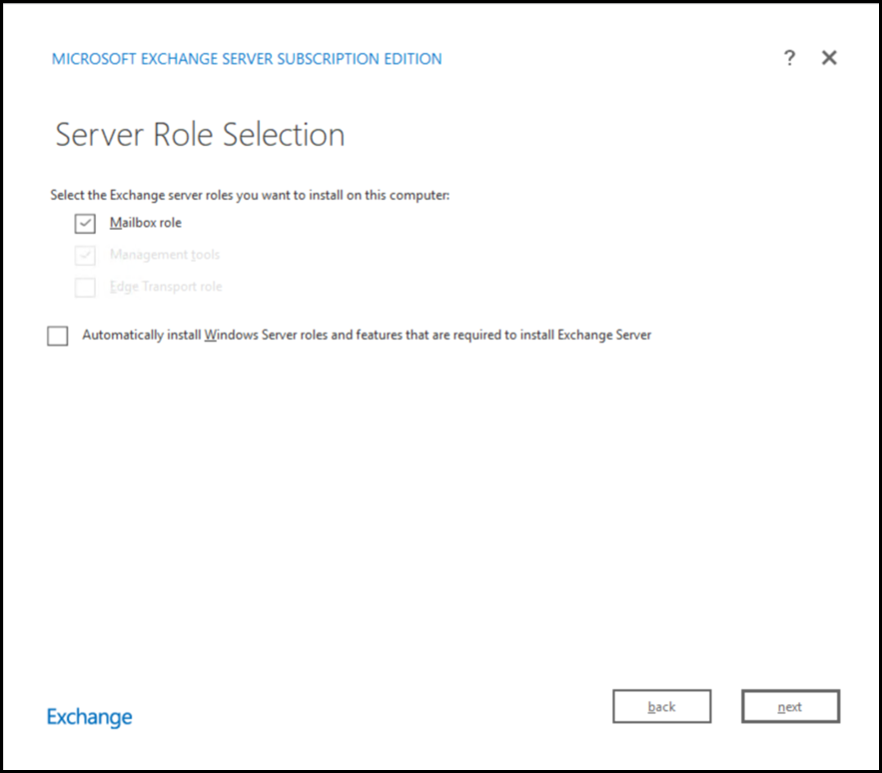Viewport: 882px width, 773px height.
Task: Click the empty box beside Edge Transport role
Action: coord(85,288)
